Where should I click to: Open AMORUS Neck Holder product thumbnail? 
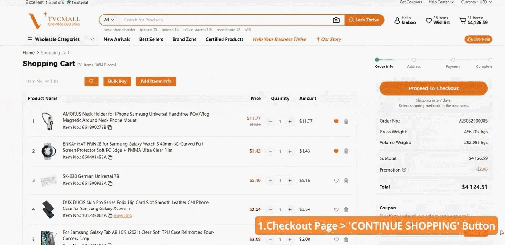(49, 122)
